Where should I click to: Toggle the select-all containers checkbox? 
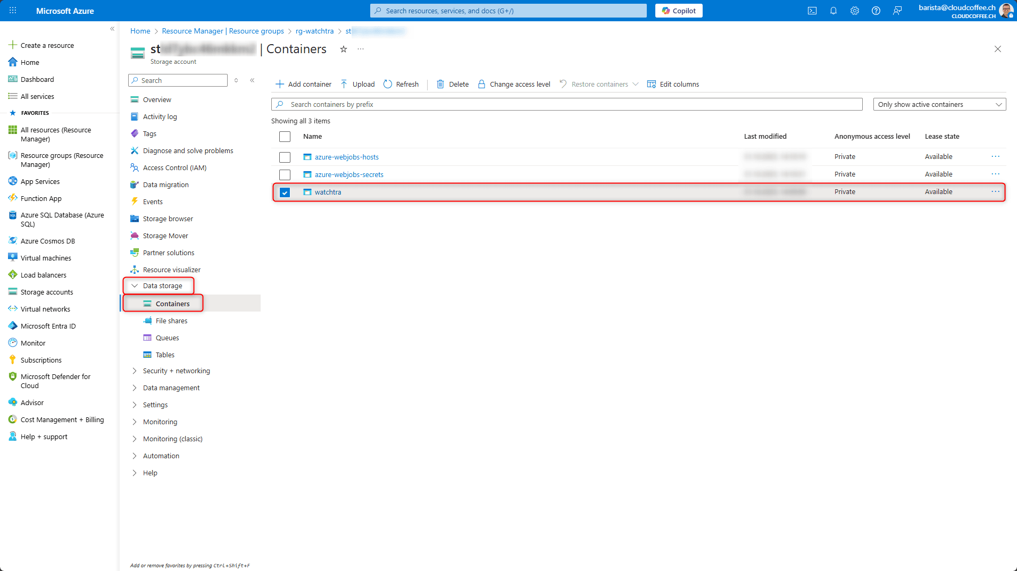(285, 137)
